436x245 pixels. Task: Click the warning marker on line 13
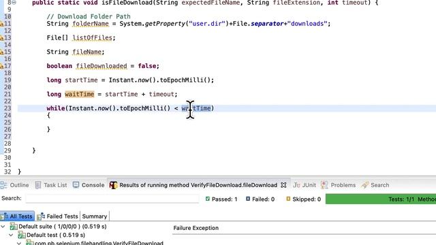[1, 38]
